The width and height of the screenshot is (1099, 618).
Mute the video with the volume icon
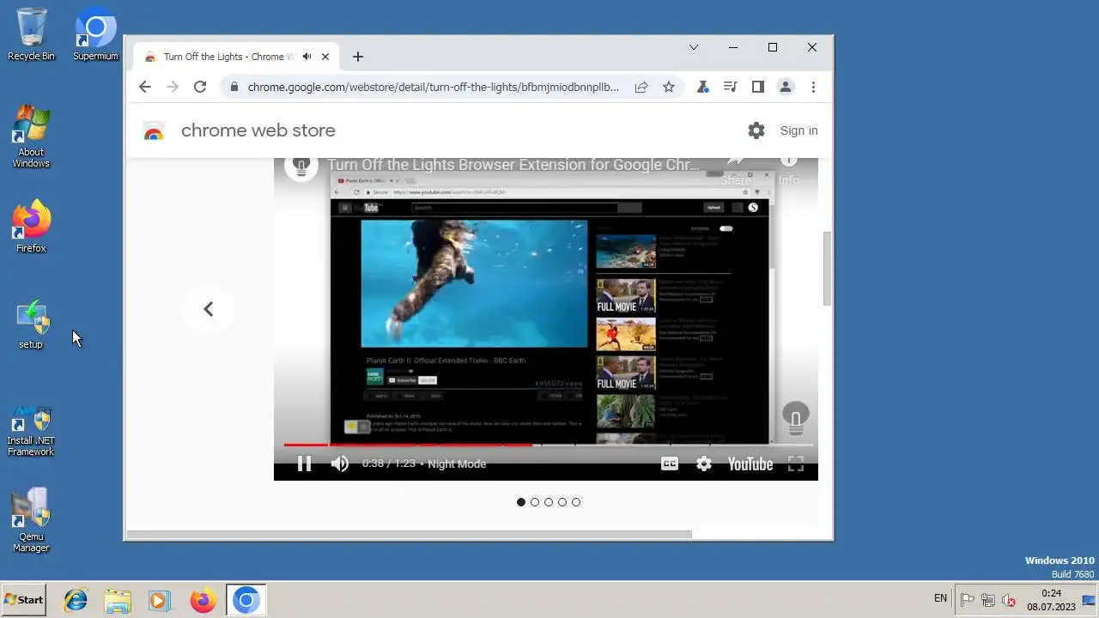pyautogui.click(x=340, y=463)
